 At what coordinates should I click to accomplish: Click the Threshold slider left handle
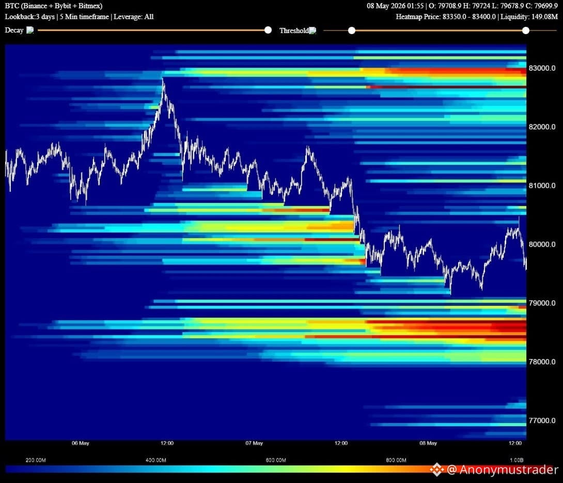(x=352, y=30)
